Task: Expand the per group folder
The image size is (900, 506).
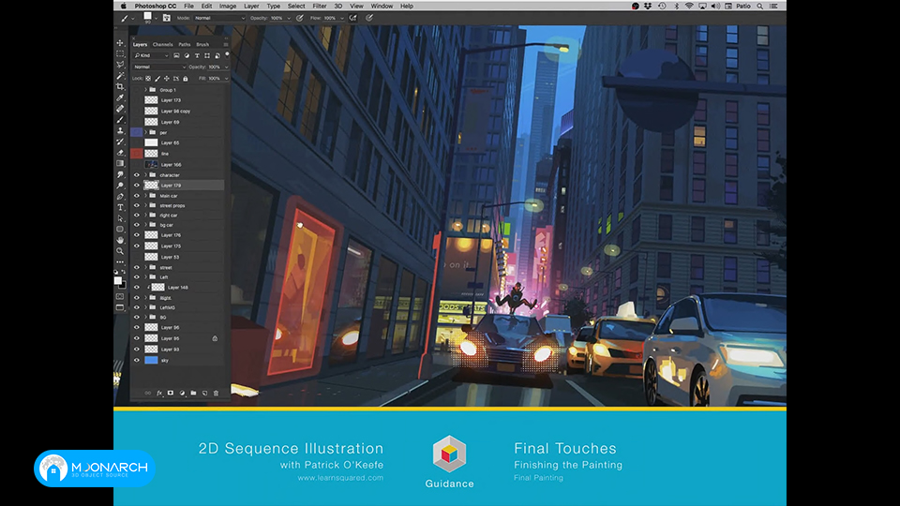Action: [146, 132]
